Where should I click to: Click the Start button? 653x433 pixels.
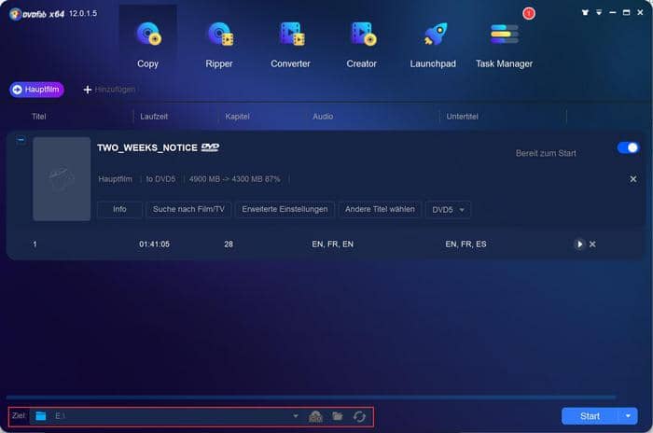pos(590,416)
